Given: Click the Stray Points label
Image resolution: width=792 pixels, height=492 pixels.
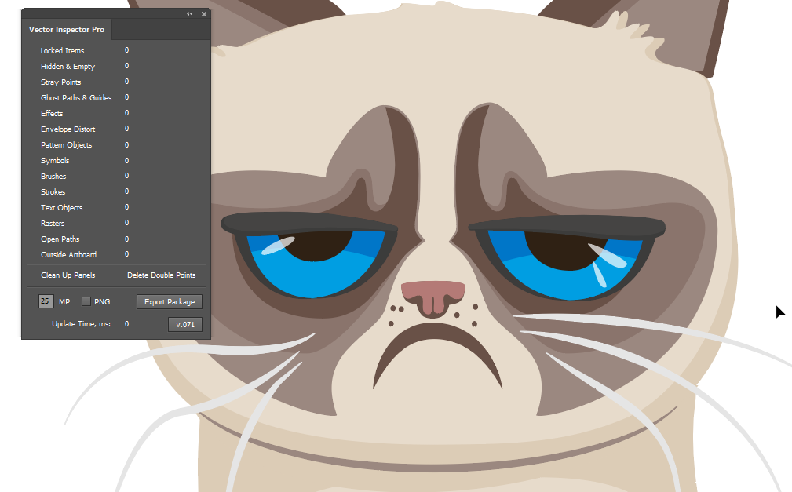Looking at the screenshot, I should pyautogui.click(x=60, y=82).
